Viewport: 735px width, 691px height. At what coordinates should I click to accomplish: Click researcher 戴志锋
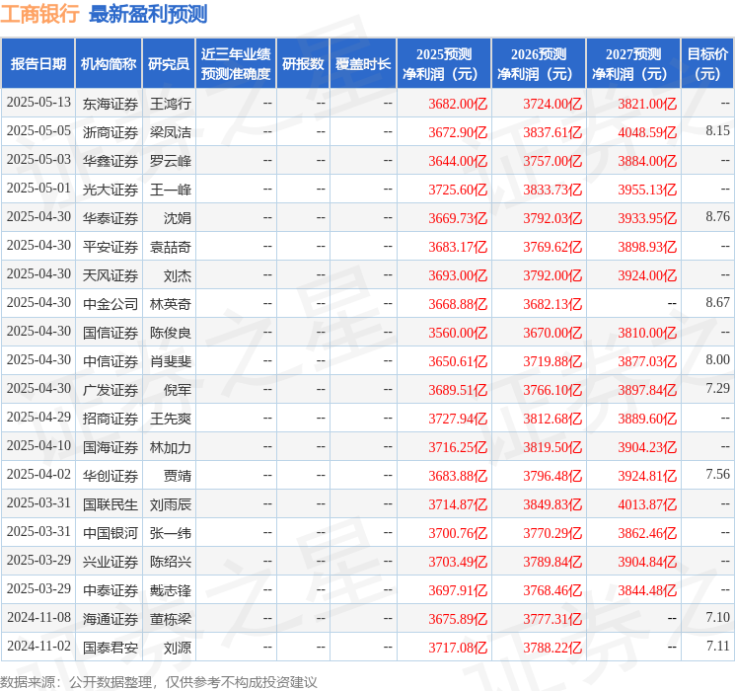tap(170, 589)
